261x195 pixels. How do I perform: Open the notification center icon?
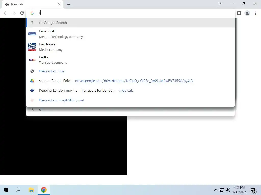click(253, 190)
